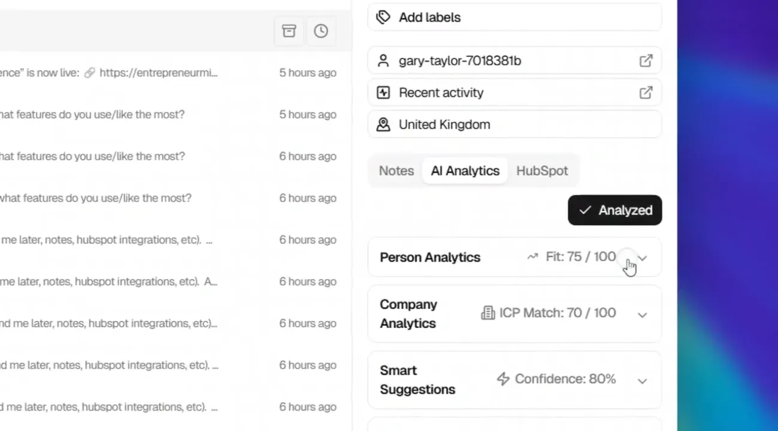
Task: Click the Recent activity pulse icon
Action: [x=383, y=92]
